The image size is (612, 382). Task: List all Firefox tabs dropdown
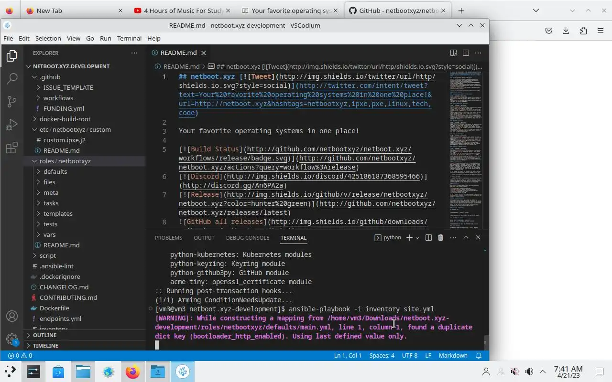coord(536,11)
